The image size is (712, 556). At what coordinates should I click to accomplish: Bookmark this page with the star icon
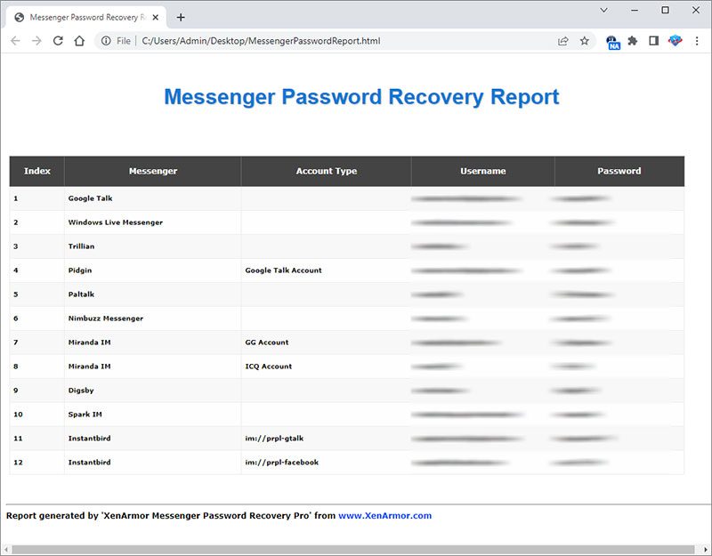585,41
